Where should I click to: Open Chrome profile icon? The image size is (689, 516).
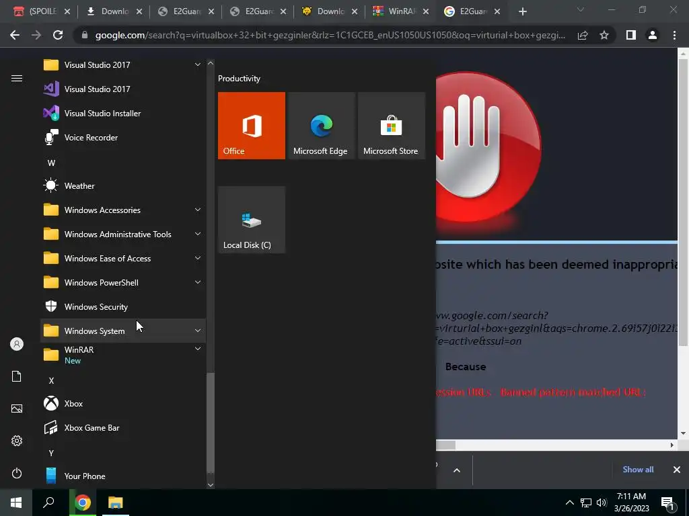pyautogui.click(x=653, y=35)
